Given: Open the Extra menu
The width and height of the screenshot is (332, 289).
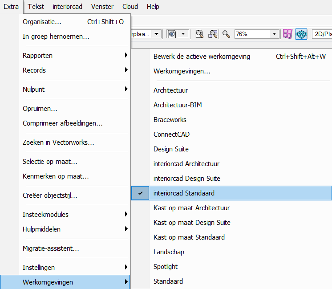Looking at the screenshot, I should point(11,7).
